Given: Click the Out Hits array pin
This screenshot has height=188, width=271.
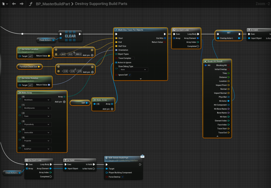Looking at the screenshot, I should [x=165, y=38].
